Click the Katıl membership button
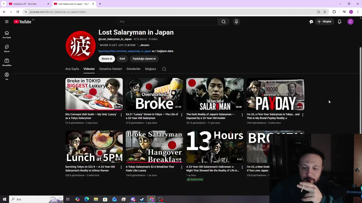This screenshot has height=203, width=362. [x=122, y=59]
